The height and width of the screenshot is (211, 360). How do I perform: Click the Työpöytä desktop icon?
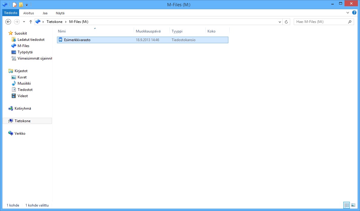(x=13, y=52)
